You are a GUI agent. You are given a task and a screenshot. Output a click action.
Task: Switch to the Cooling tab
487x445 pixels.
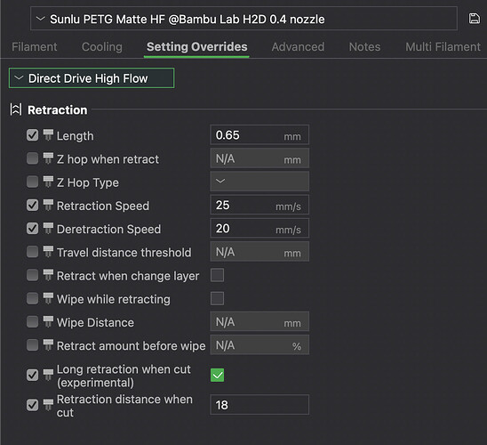(102, 47)
